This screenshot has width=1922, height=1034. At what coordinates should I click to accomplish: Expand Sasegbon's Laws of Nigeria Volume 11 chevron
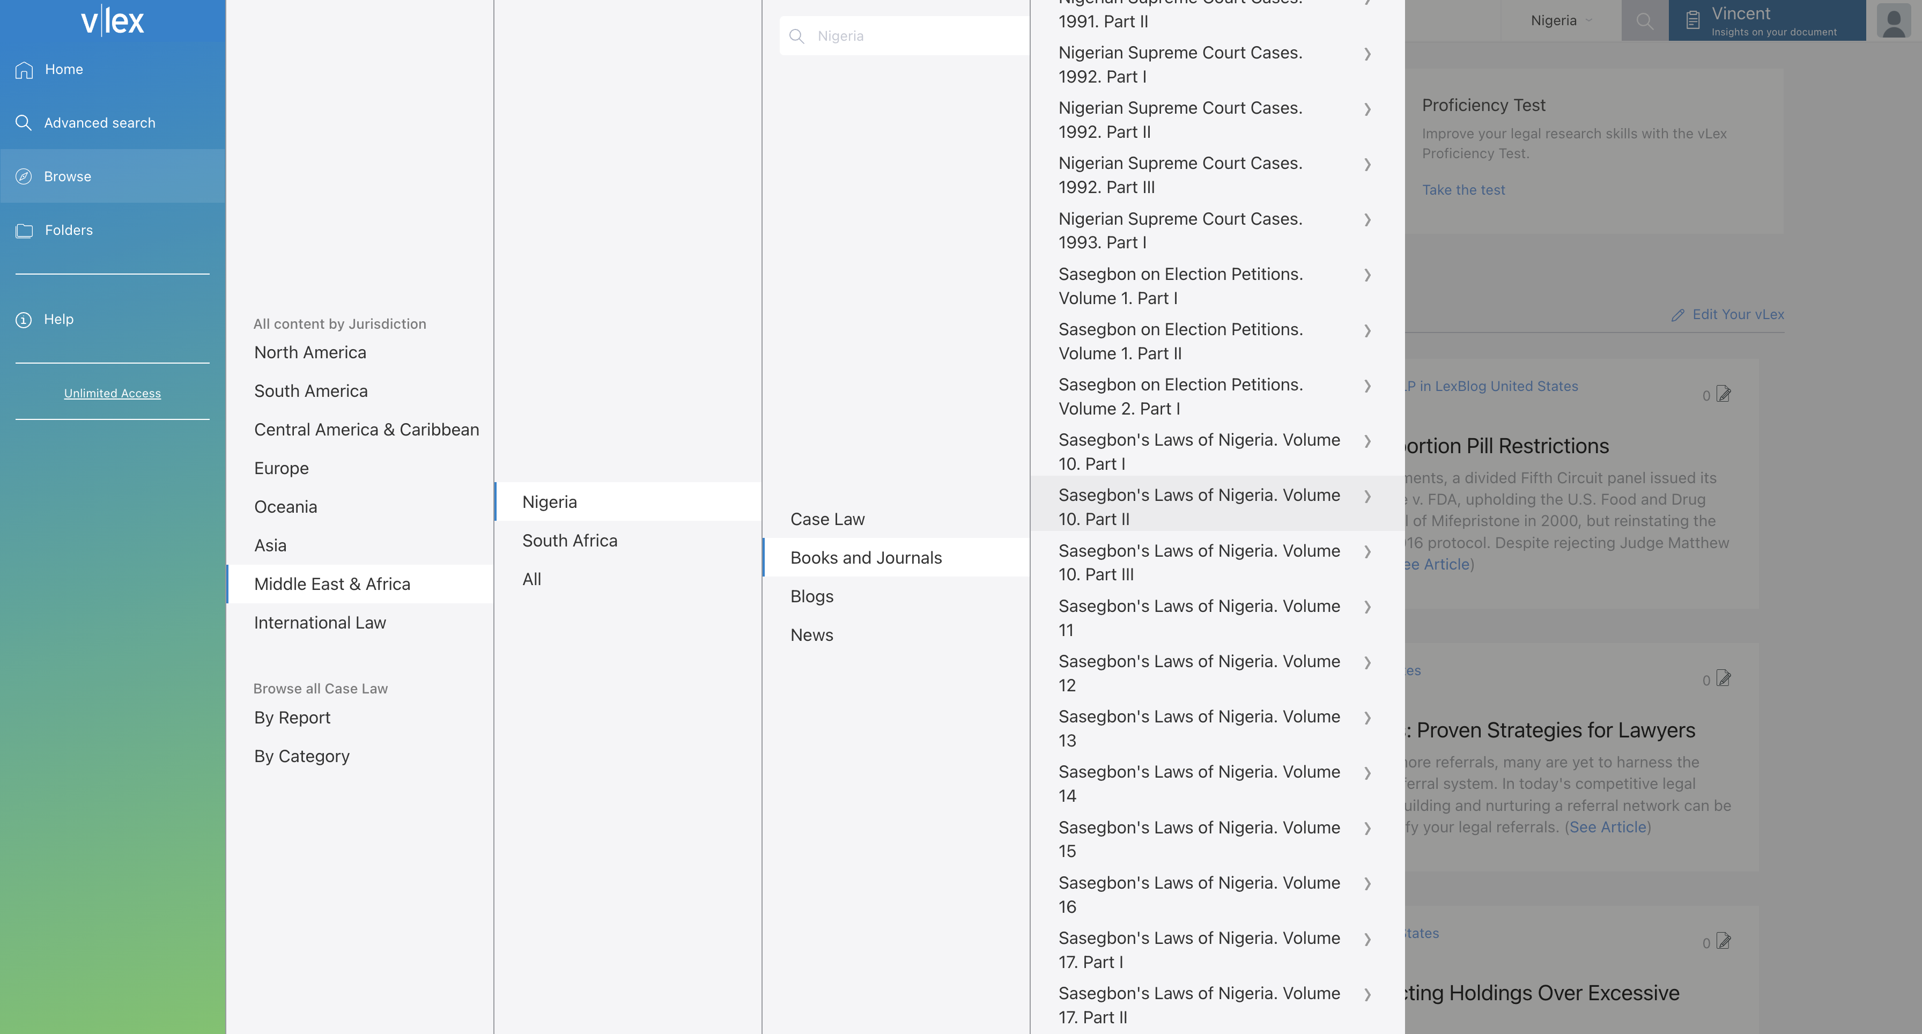coord(1367,607)
